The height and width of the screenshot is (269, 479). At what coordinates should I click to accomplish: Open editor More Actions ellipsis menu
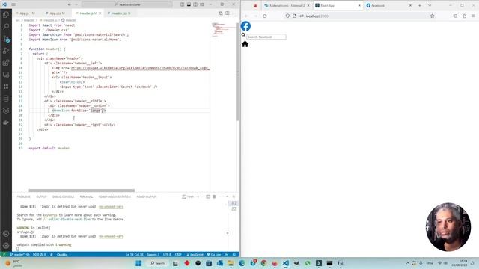tap(234, 13)
